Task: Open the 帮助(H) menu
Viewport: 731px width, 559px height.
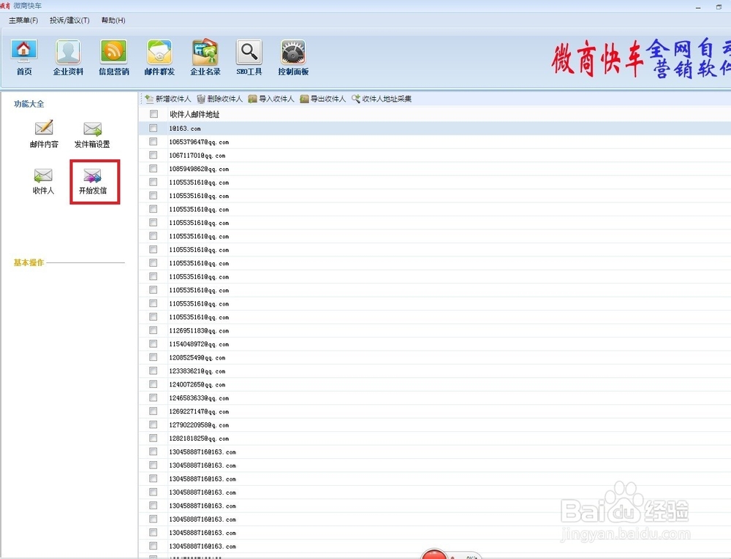Action: pyautogui.click(x=113, y=20)
